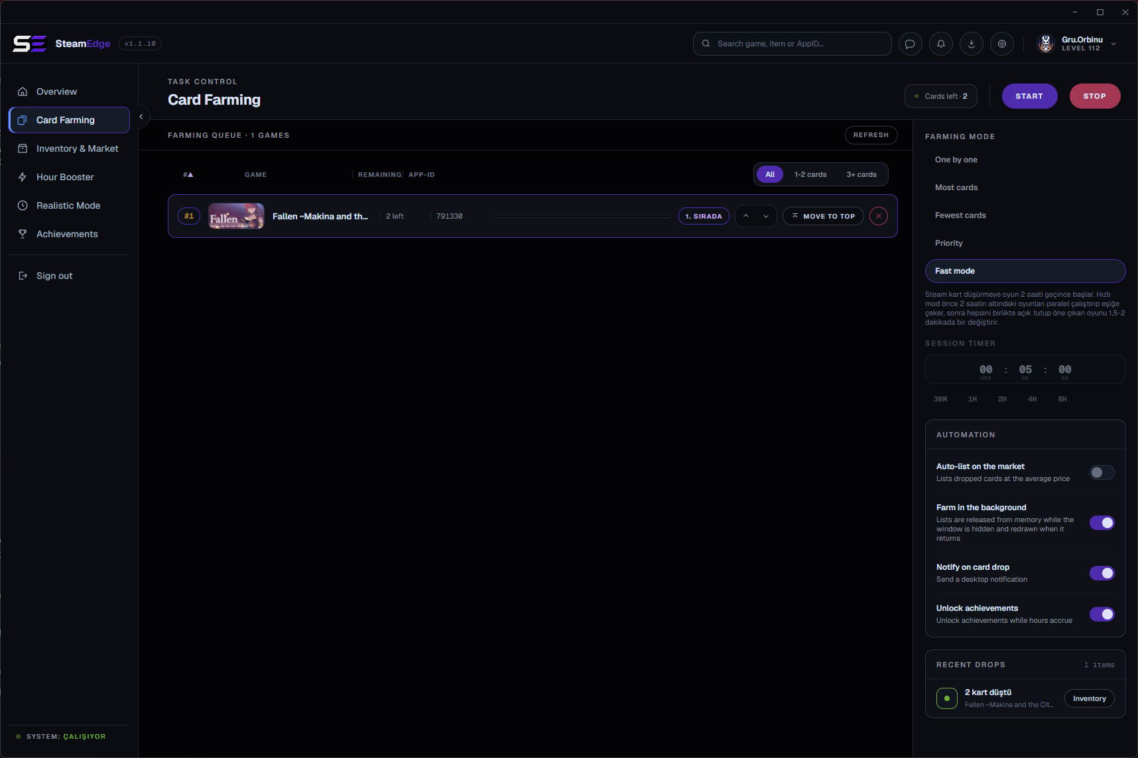Screen dimensions: 1138x758
Task: Toggle Notify on card drop
Action: (x=1102, y=573)
